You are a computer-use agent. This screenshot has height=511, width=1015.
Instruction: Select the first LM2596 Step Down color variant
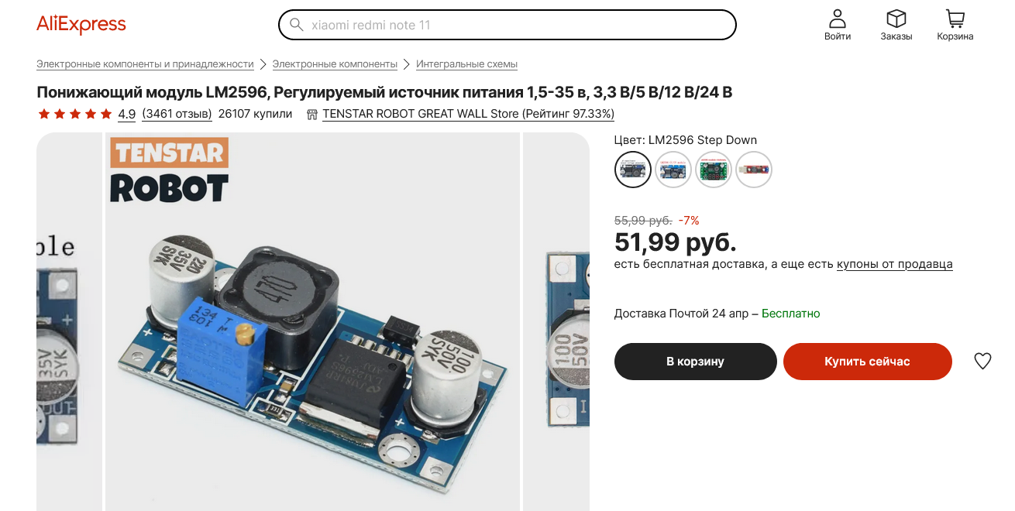[x=633, y=170]
